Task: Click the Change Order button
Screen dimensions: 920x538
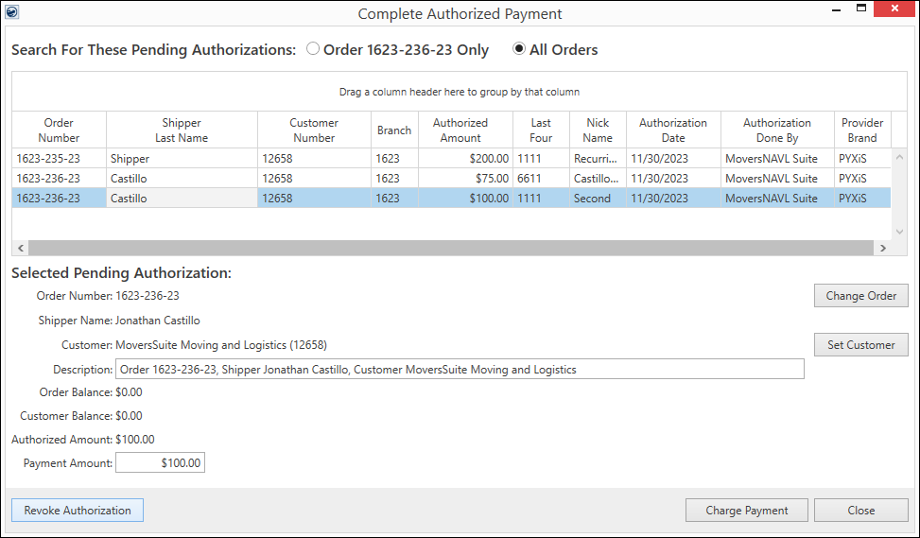Action: pyautogui.click(x=860, y=296)
